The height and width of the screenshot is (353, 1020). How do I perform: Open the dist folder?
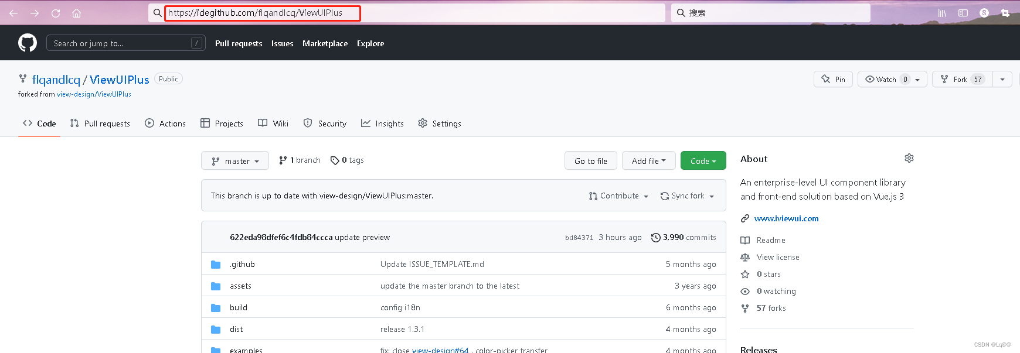[236, 329]
